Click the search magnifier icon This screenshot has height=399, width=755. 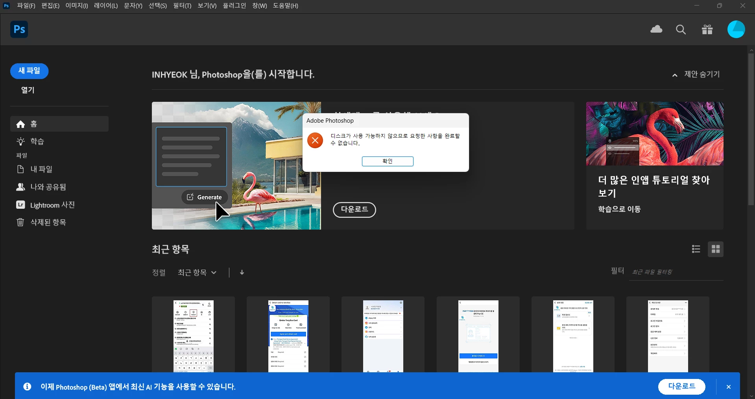(681, 29)
